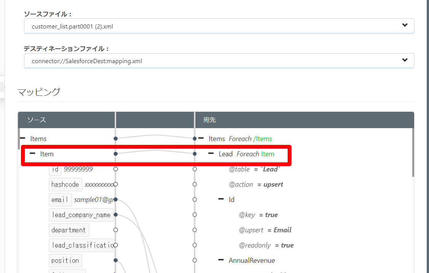This screenshot has width=429, height=273.
Task: Click the scrollbar of the destination panel
Action: (413, 152)
